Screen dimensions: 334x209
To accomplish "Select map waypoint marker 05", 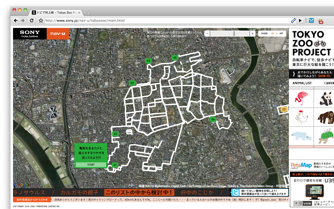I will [x=175, y=57].
